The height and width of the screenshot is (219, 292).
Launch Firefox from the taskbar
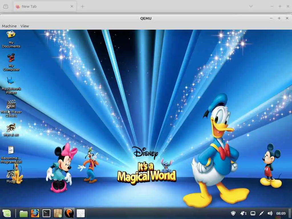tap(35, 213)
